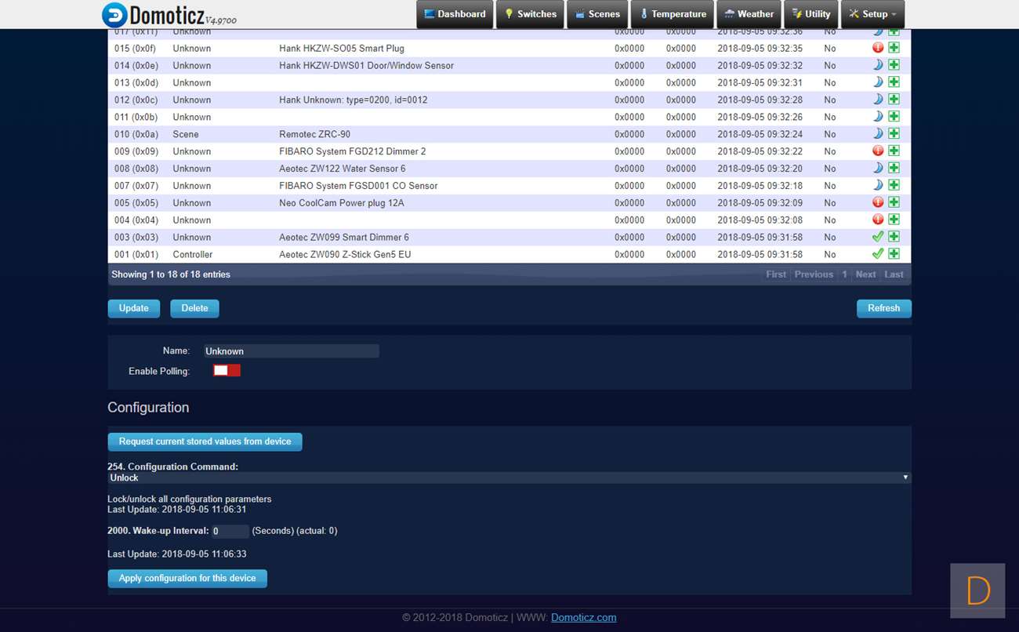
Task: Click the Domoticz logo icon
Action: 114,14
